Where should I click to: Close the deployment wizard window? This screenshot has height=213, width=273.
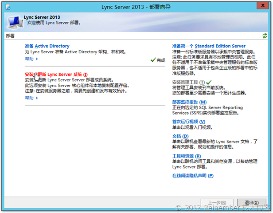coord(262,5)
